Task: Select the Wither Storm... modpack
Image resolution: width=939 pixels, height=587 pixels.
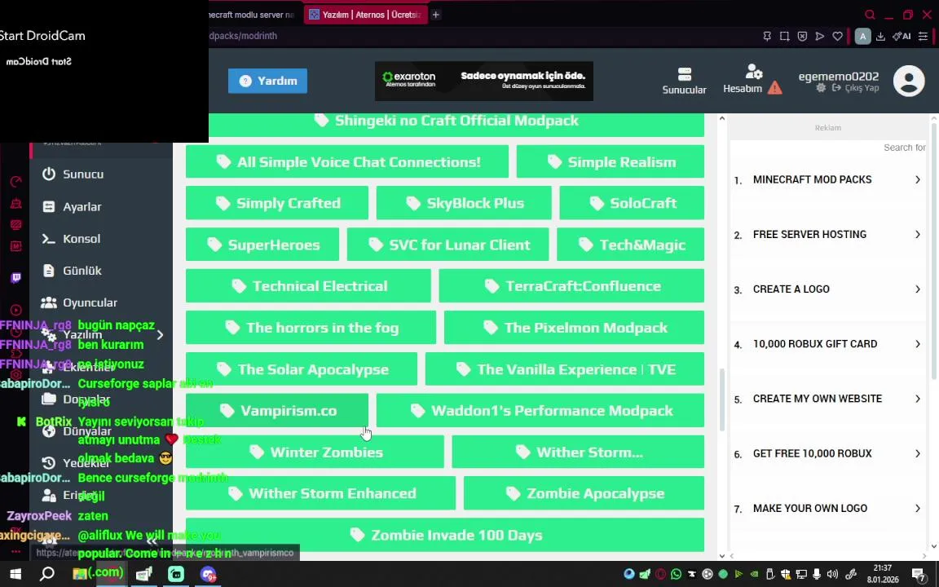Action: [578, 452]
